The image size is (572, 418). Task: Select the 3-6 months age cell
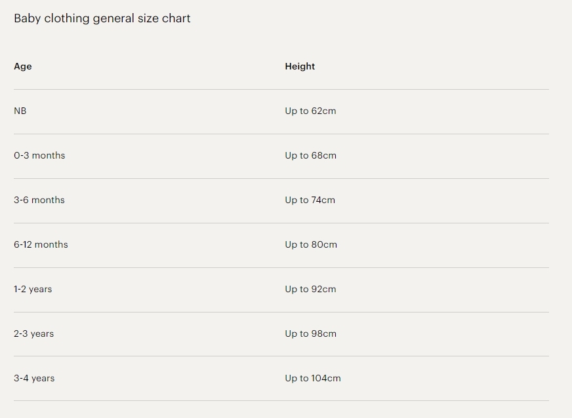39,200
